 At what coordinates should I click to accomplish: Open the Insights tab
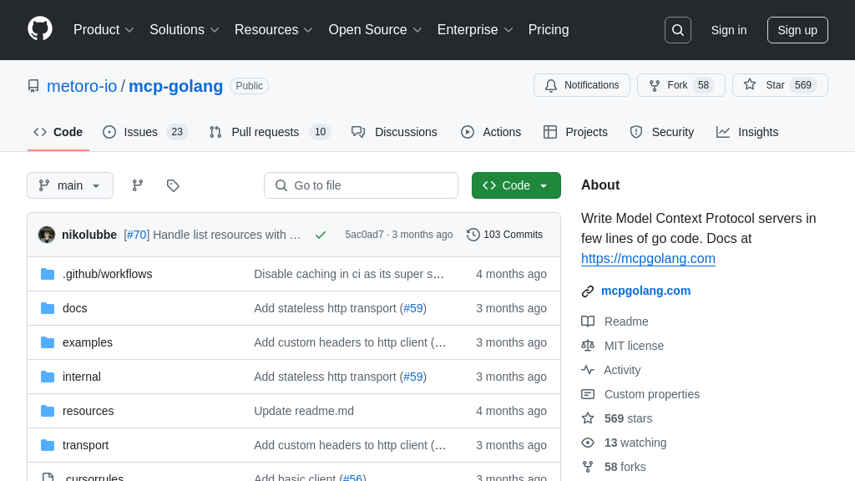747,132
